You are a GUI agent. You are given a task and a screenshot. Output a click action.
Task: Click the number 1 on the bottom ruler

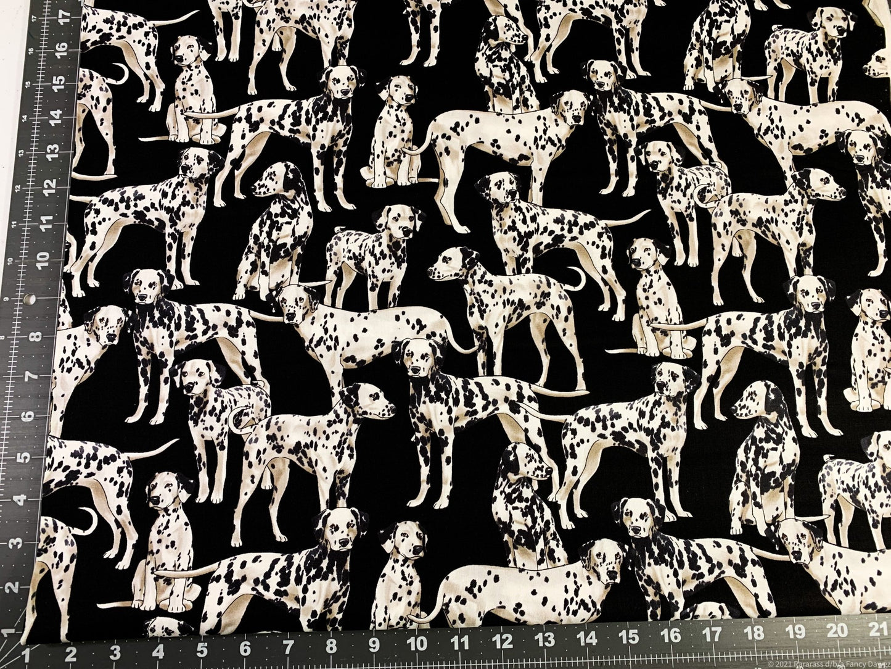point(26,654)
